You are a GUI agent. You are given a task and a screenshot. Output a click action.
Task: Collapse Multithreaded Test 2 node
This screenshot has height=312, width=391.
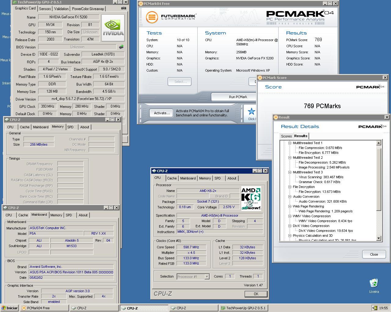290,158
